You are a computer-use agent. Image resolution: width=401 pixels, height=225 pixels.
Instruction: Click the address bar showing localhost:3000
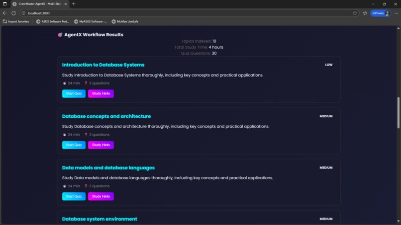pyautogui.click(x=189, y=13)
